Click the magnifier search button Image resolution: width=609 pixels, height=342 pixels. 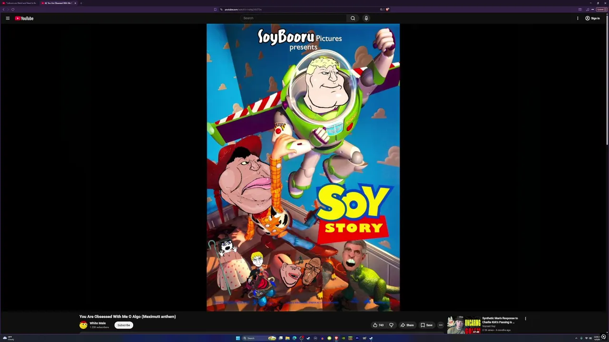click(353, 18)
